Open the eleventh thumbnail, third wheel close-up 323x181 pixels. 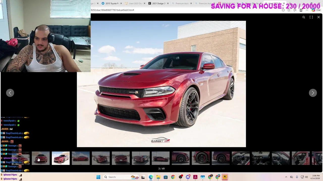[221, 158]
